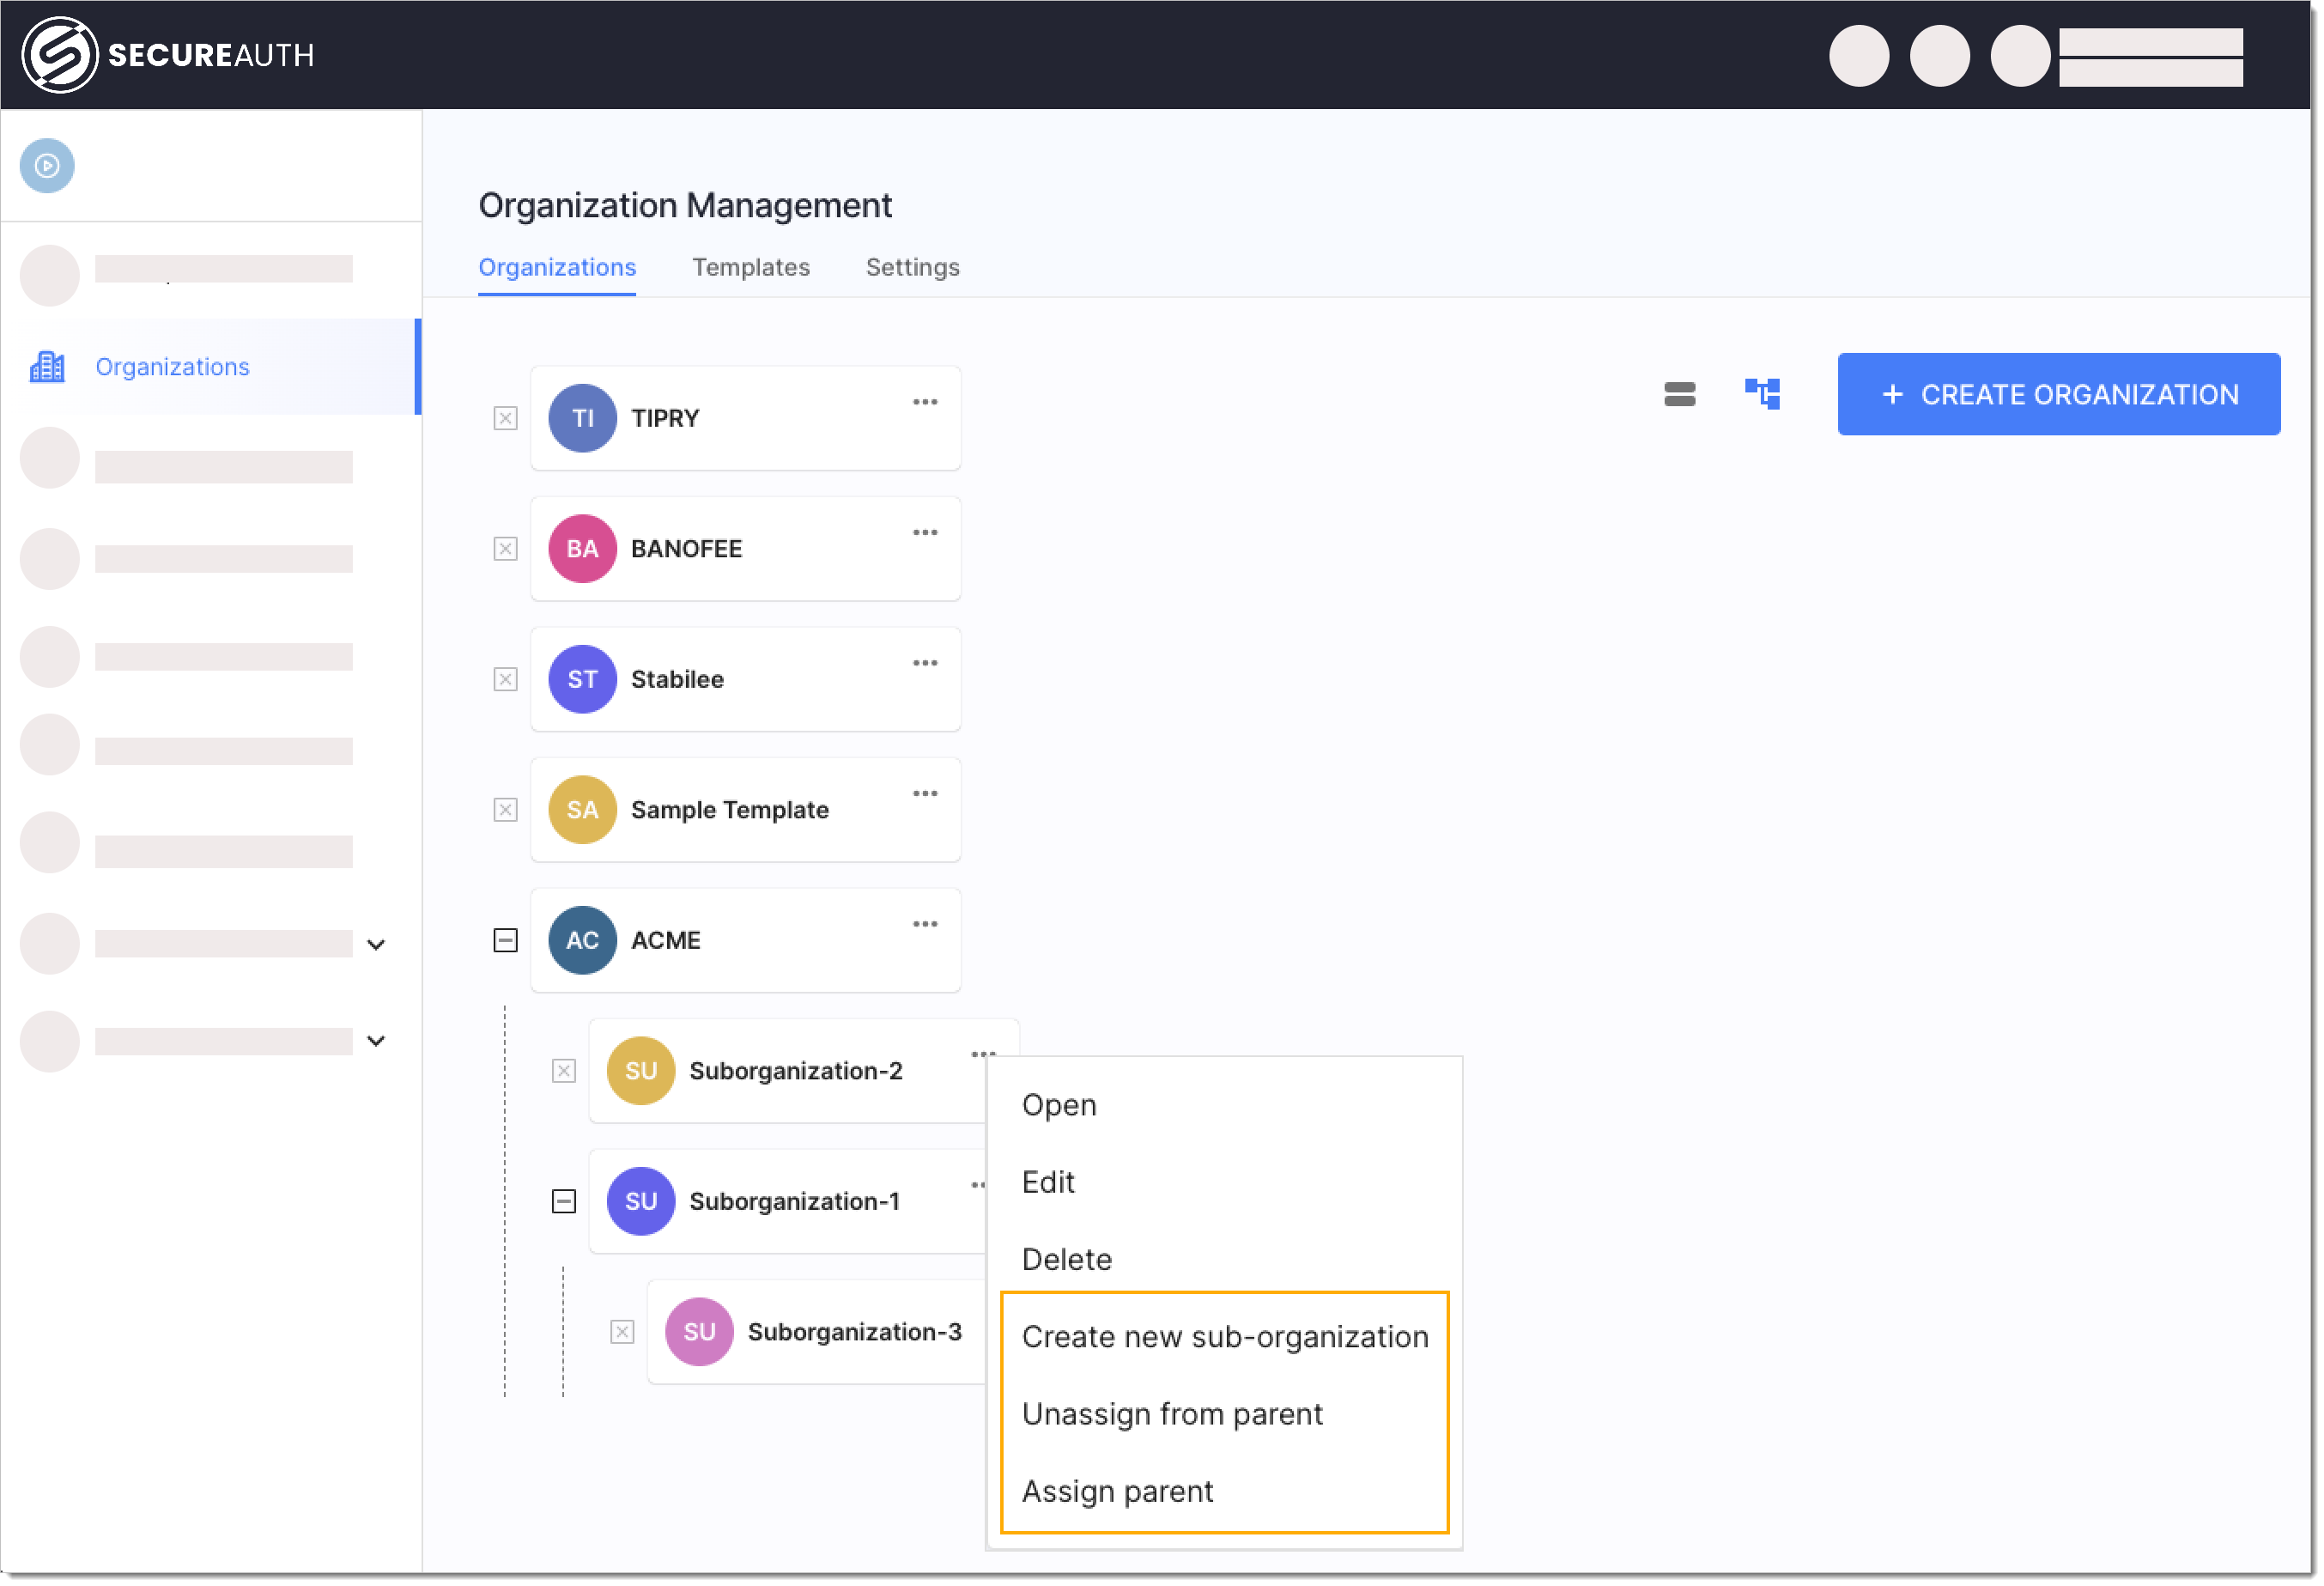Click the tree box beside BANOFEE
This screenshot has height=1586, width=2324.
coord(505,549)
